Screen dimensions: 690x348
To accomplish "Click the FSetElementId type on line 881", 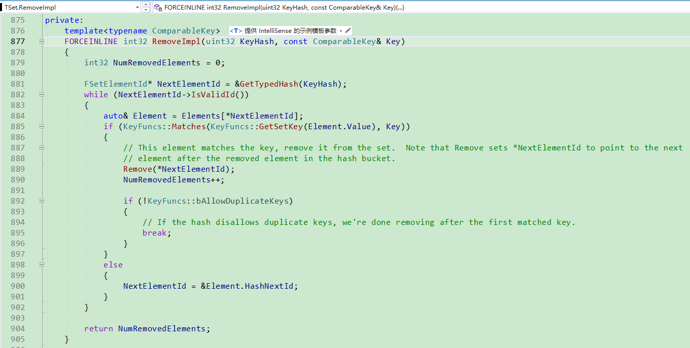I will [x=116, y=84].
